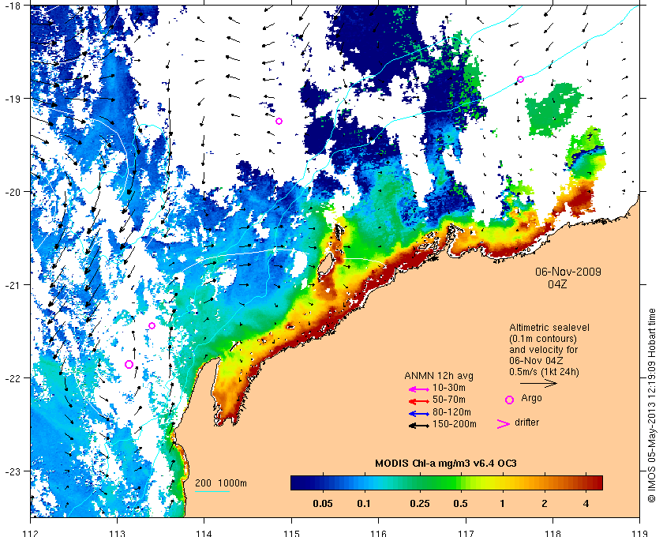Viewport: 663px width, 537px height.
Task: Click the '(0.1m contours)' text
Action: 543,339
